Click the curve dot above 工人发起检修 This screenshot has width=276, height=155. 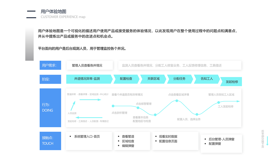(218, 102)
